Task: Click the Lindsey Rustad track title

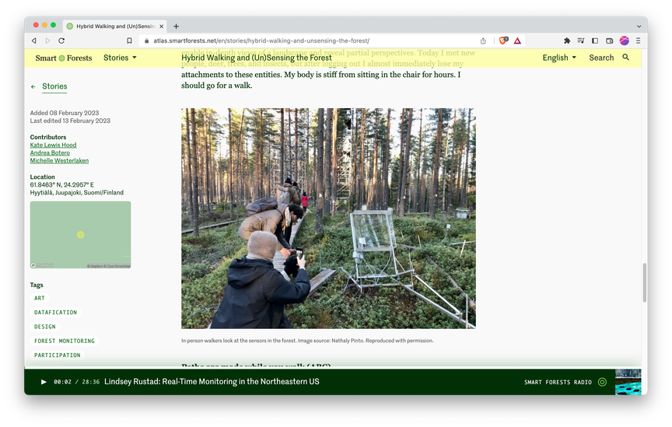Action: (212, 382)
